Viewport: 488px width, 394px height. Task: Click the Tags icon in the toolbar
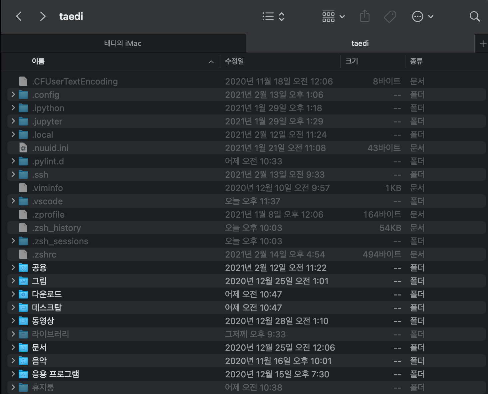(390, 16)
